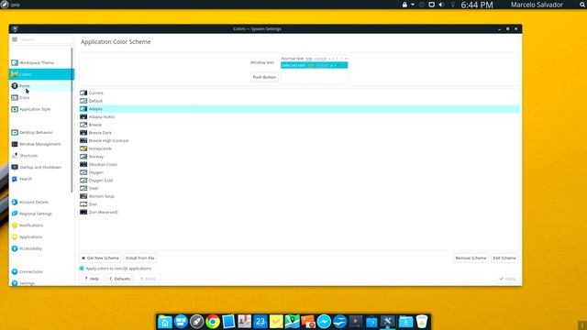Open the Trash in the dock

422,322
